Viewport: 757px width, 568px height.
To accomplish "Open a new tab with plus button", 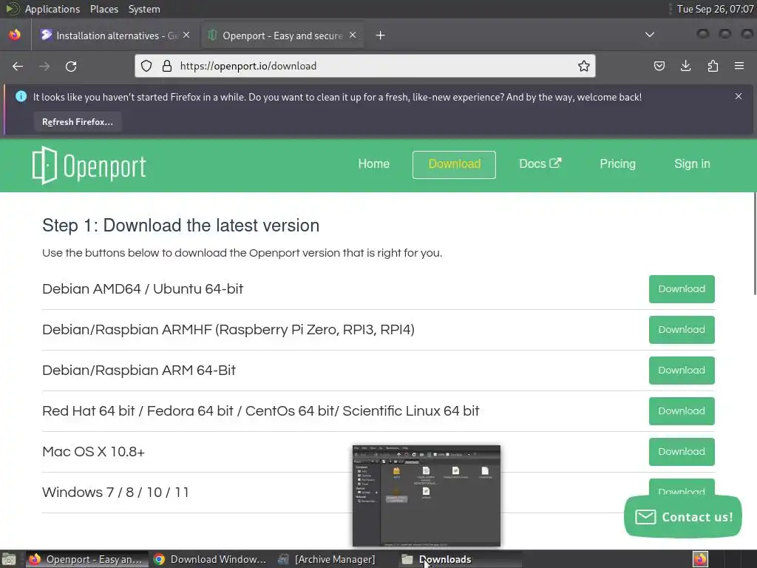I will click(381, 35).
